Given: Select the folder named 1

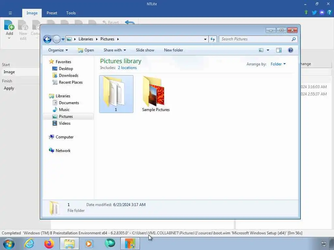Looking at the screenshot, I should pyautogui.click(x=116, y=94).
